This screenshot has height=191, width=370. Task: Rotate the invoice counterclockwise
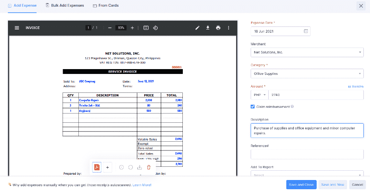click(x=155, y=28)
